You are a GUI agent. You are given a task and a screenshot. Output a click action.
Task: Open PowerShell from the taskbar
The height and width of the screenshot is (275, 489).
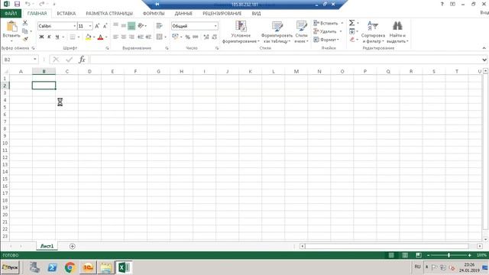[53, 267]
